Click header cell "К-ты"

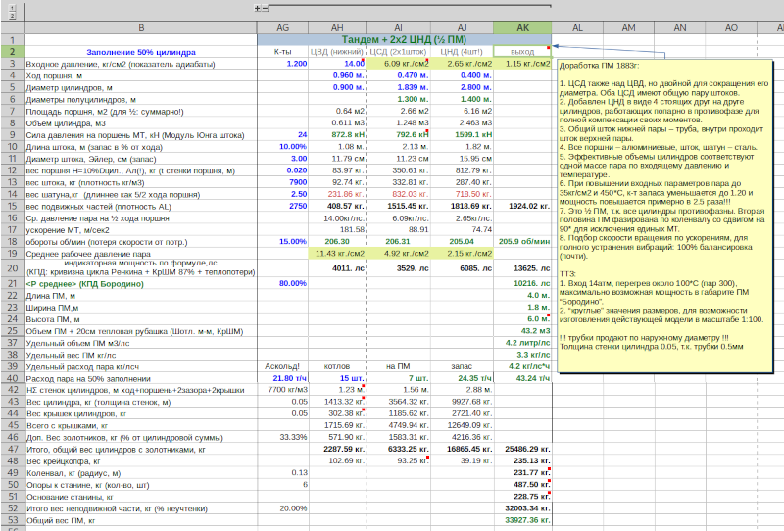pyautogui.click(x=282, y=52)
